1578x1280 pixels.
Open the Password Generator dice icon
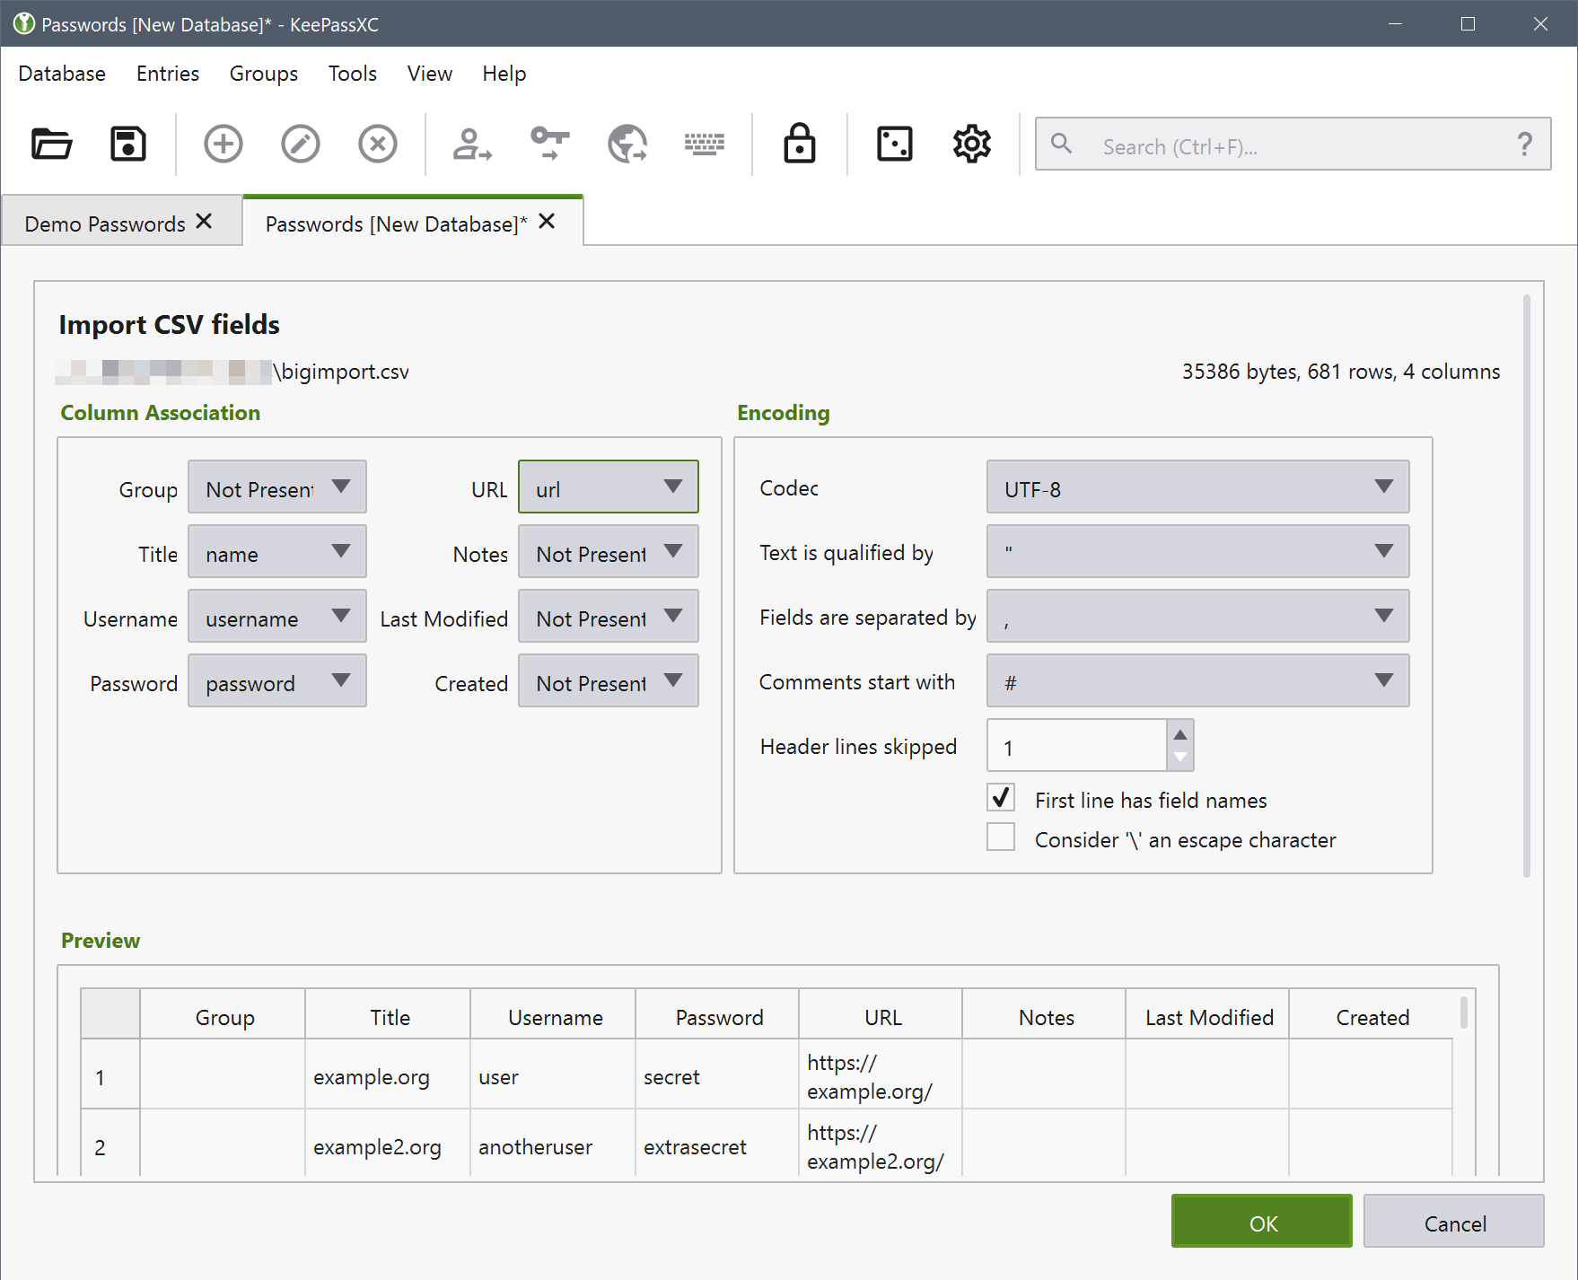(x=894, y=144)
